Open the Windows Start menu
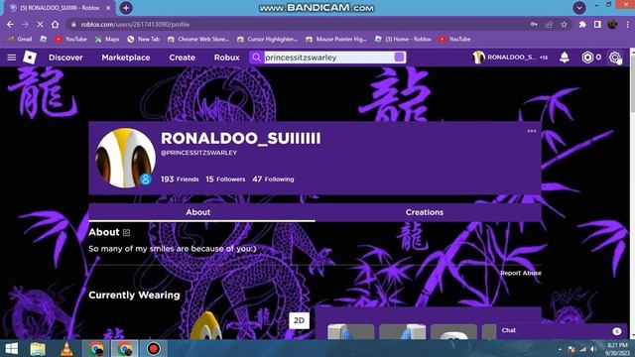Screen dimensions: 635x357 [11, 348]
